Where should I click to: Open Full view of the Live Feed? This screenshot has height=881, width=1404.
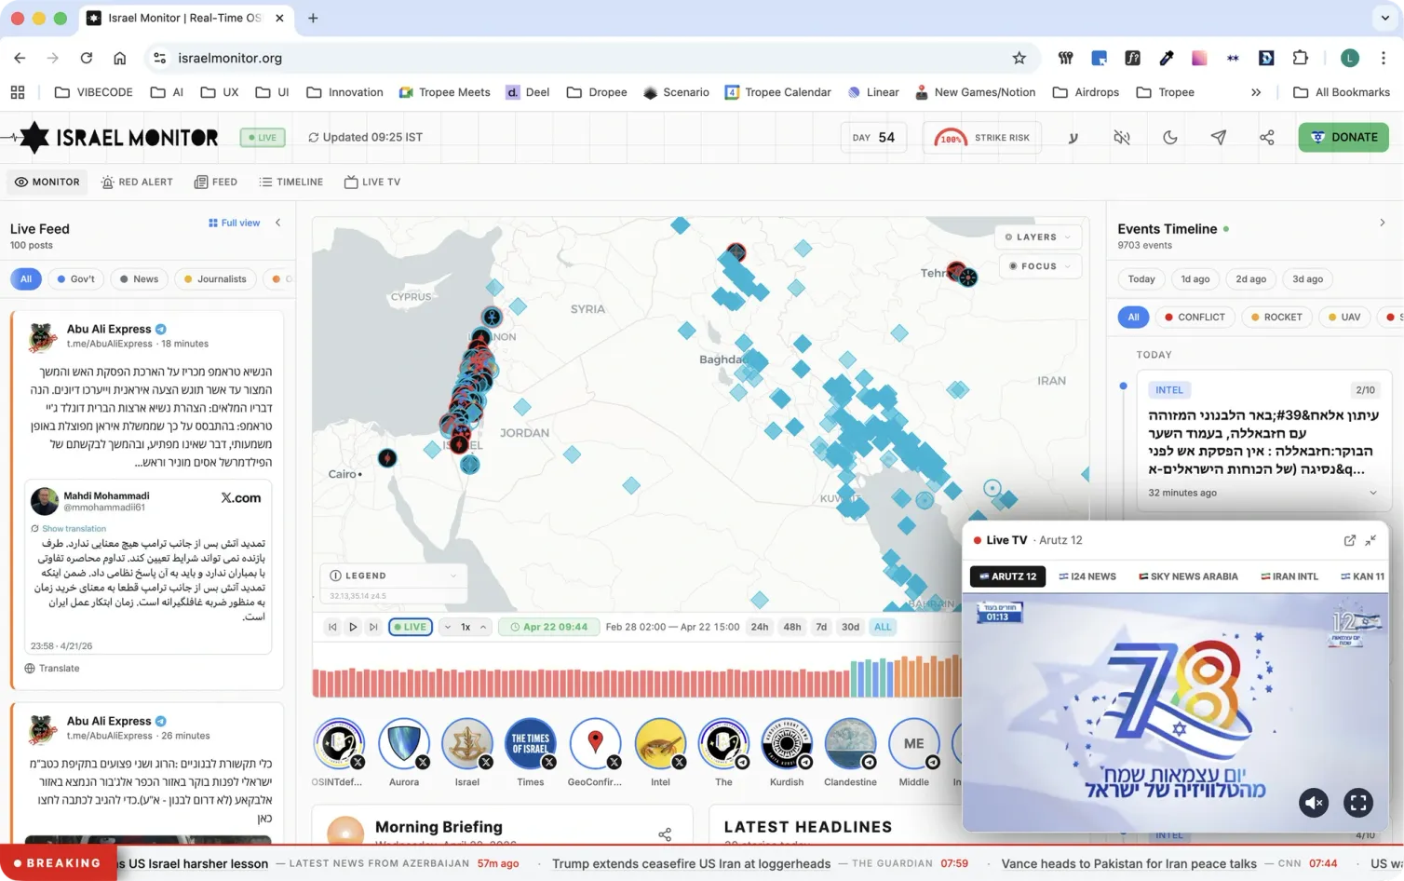235,224
